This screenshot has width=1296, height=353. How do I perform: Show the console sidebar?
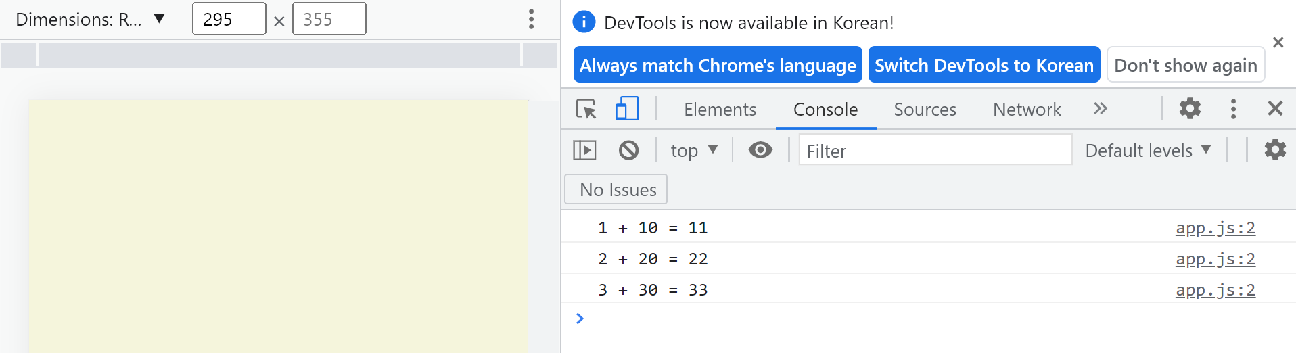[x=584, y=150]
